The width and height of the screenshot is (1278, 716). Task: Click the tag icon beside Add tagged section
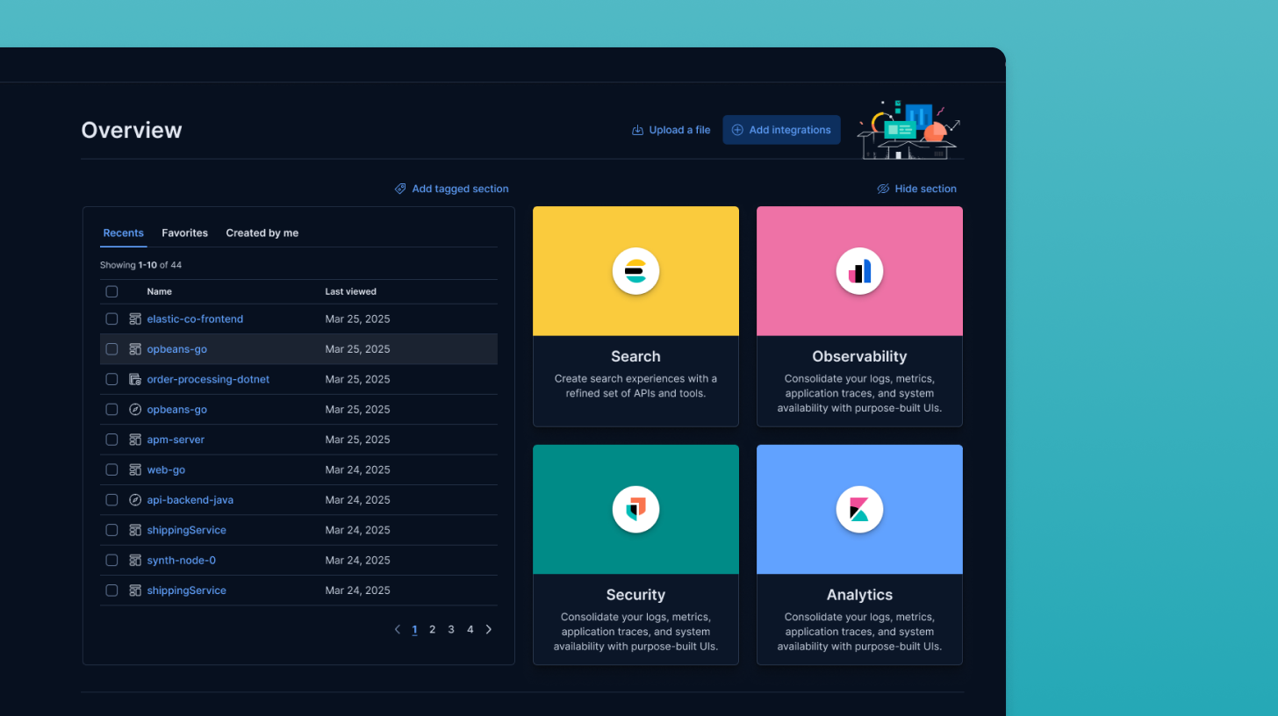click(x=400, y=188)
